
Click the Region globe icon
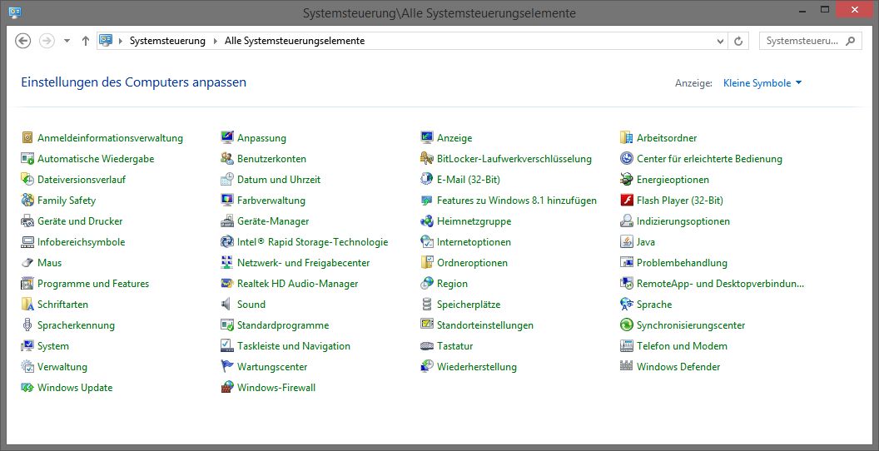[427, 284]
